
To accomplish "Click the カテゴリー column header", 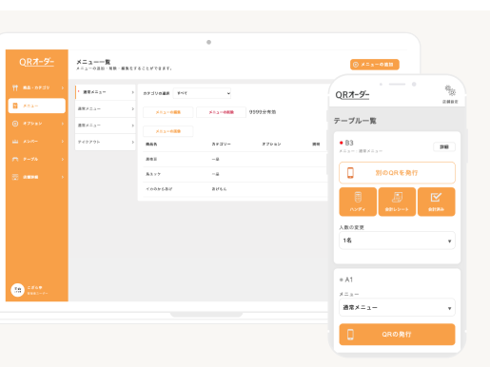I will (221, 145).
